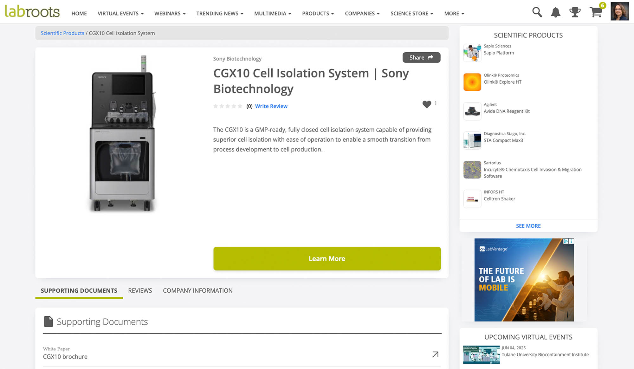The width and height of the screenshot is (634, 369).
Task: Expand the More navigation dropdown
Action: coord(454,14)
